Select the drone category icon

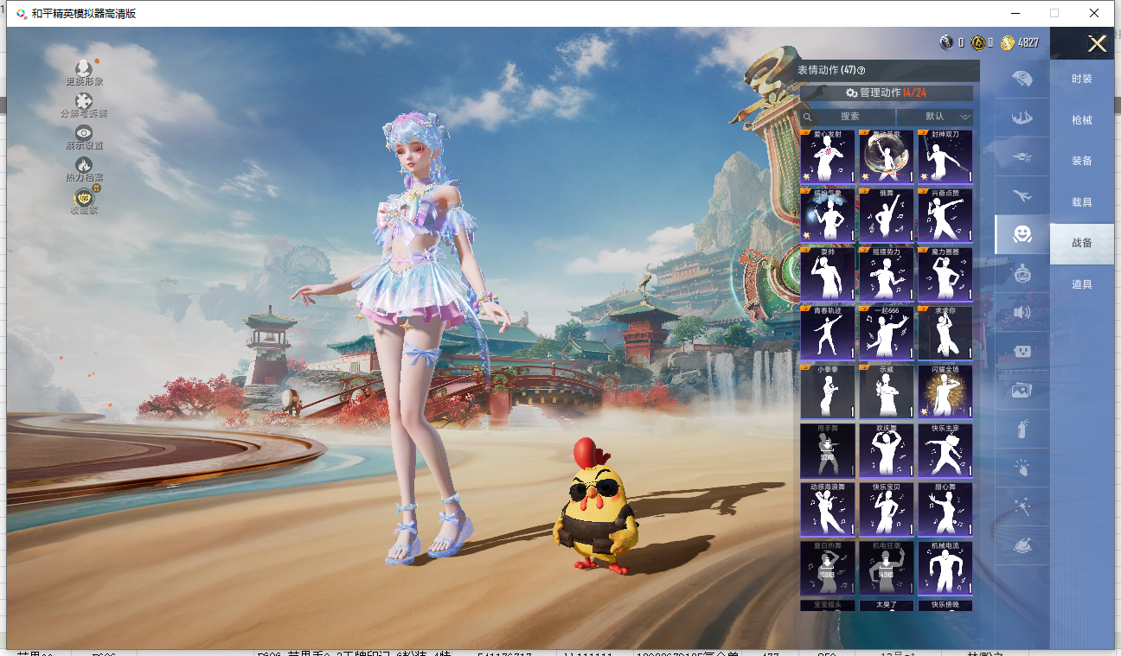pyautogui.click(x=1022, y=156)
